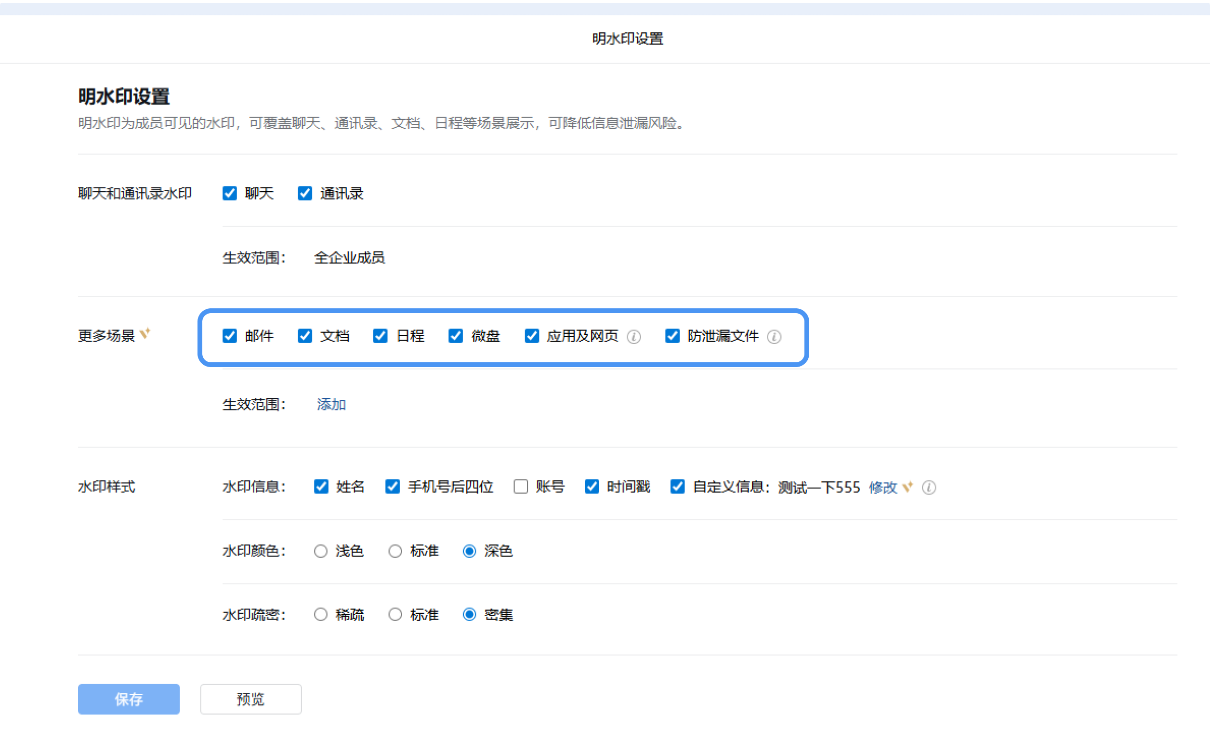This screenshot has height=740, width=1210.
Task: Click info icon next to 应用及网页
Action: tap(633, 337)
